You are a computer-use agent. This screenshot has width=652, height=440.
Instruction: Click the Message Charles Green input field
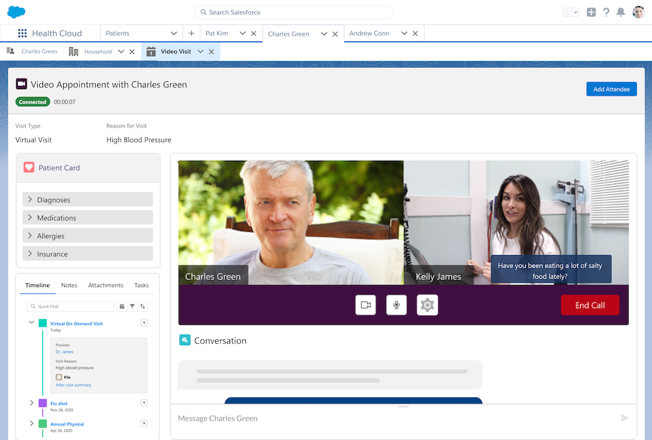point(391,419)
